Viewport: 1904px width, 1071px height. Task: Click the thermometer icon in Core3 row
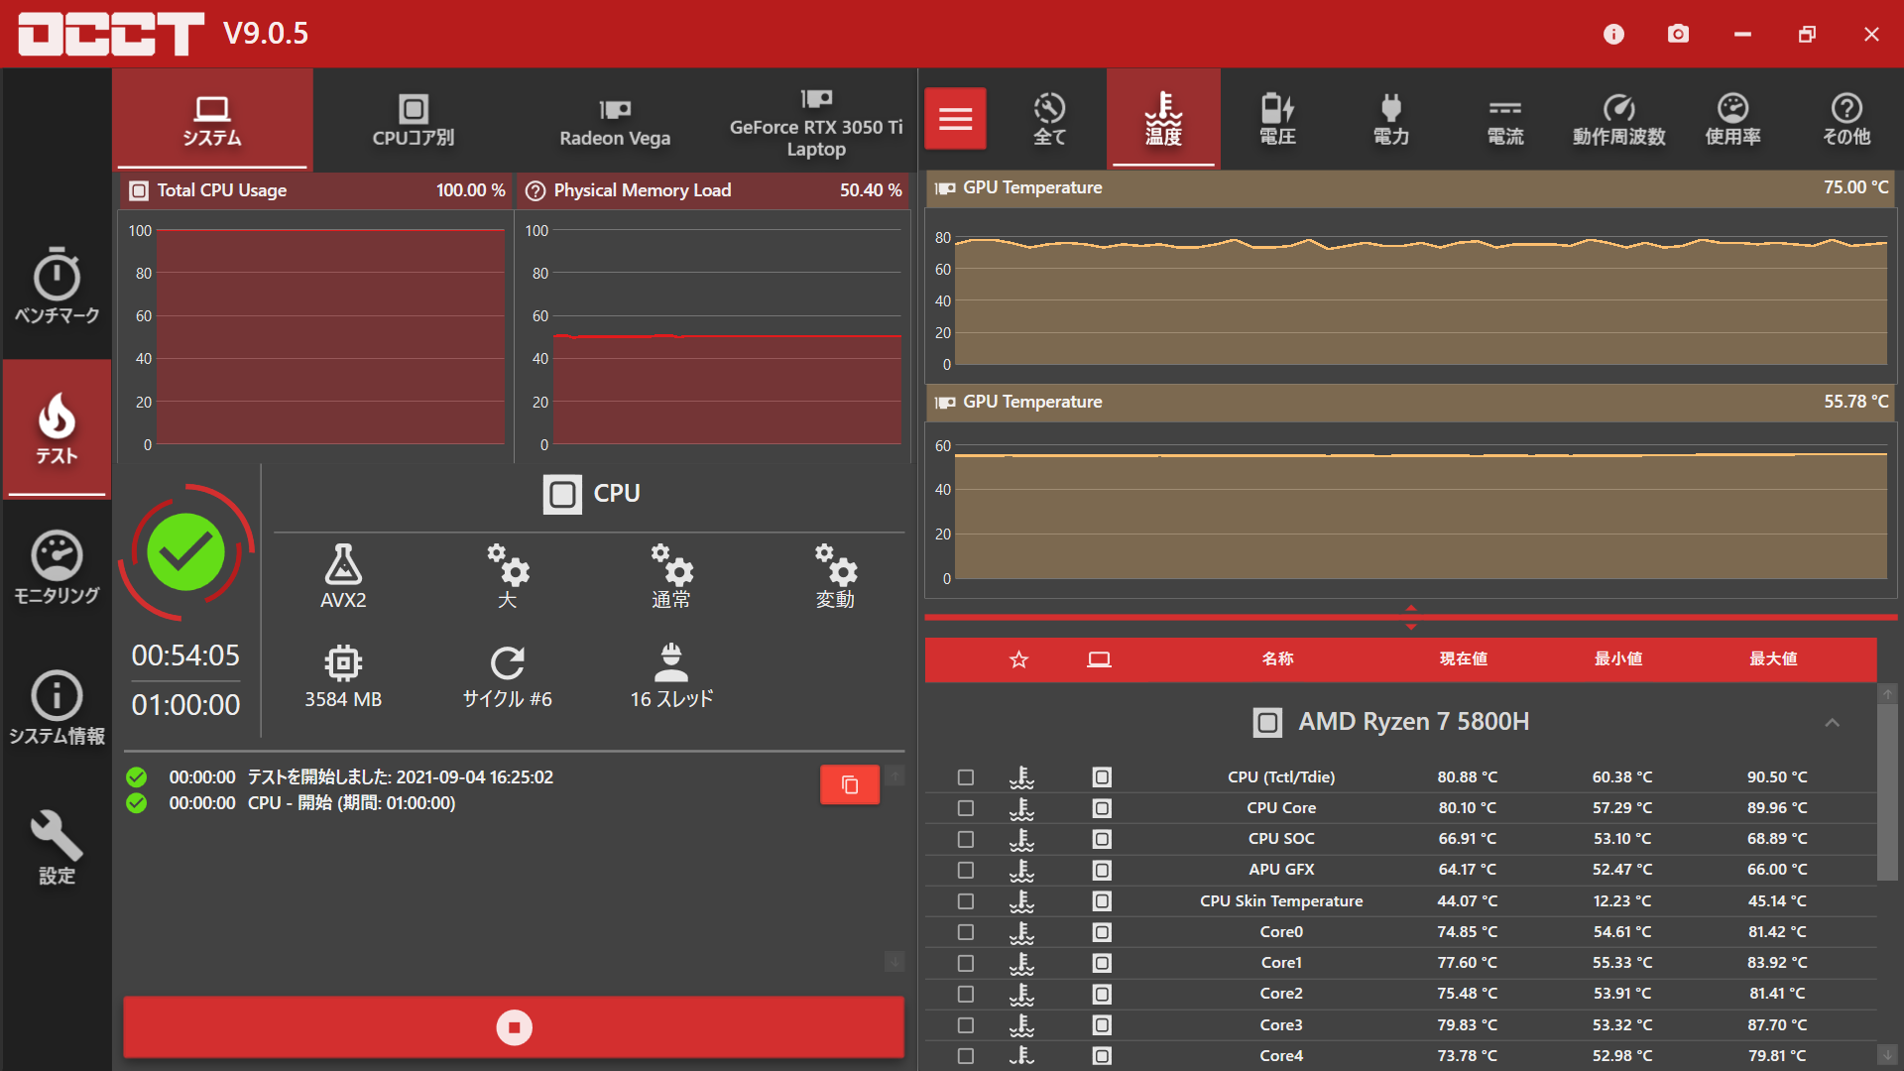click(1021, 1025)
